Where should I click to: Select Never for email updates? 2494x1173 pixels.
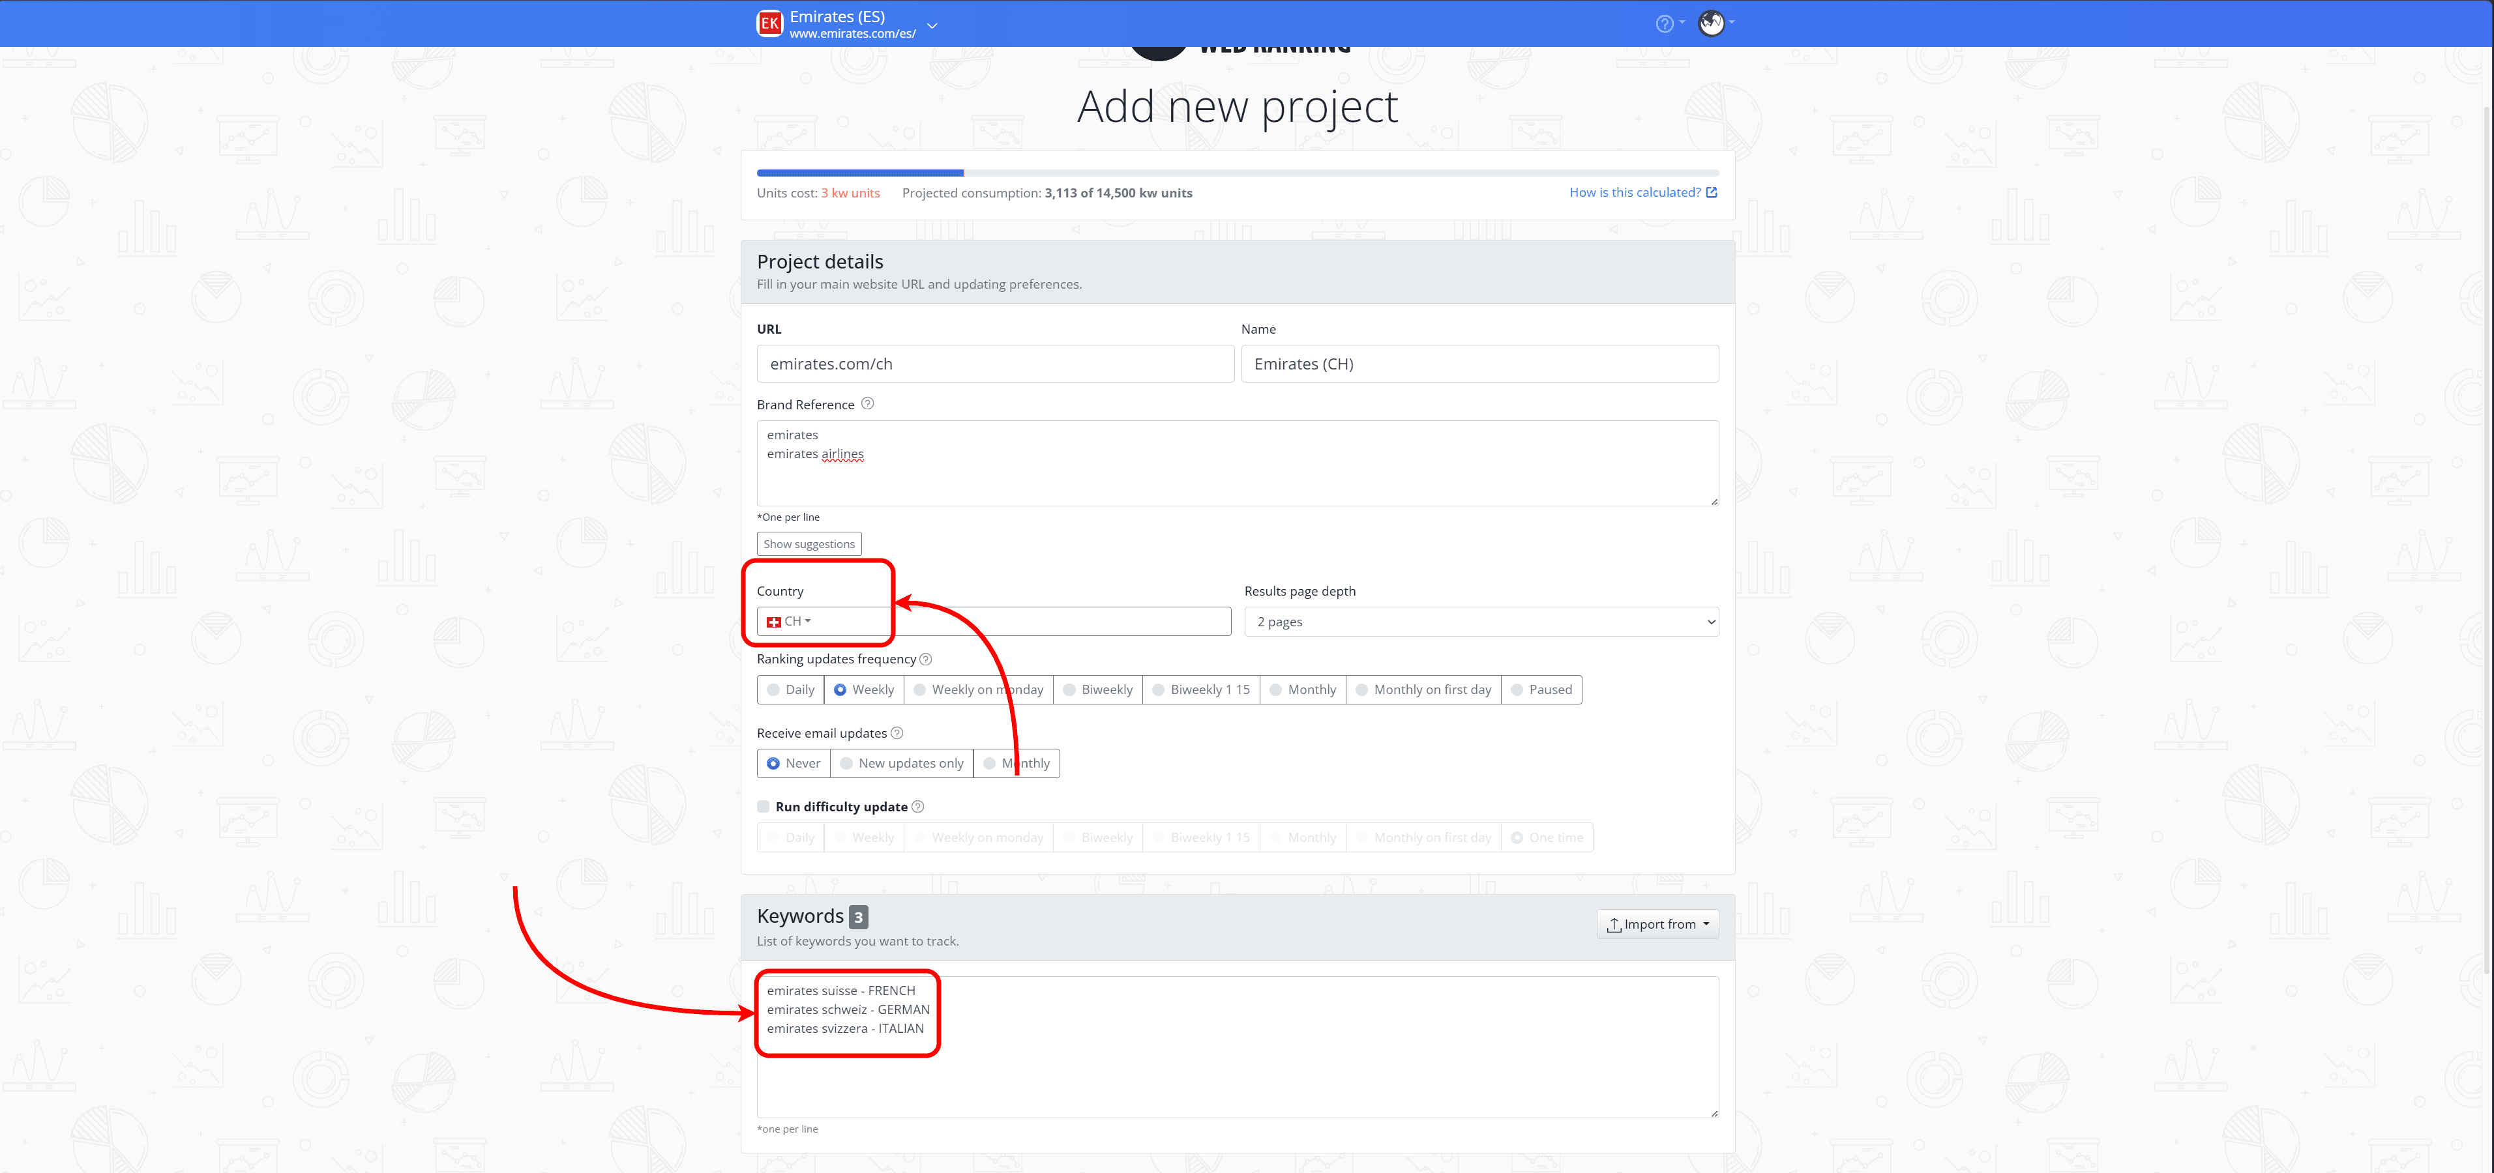coord(794,762)
